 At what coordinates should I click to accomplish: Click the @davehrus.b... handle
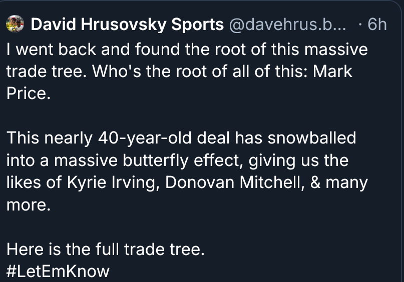286,24
